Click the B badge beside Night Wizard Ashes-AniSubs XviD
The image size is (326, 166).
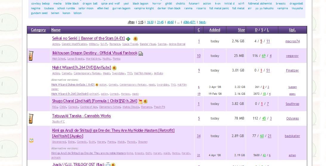pos(97,85)
